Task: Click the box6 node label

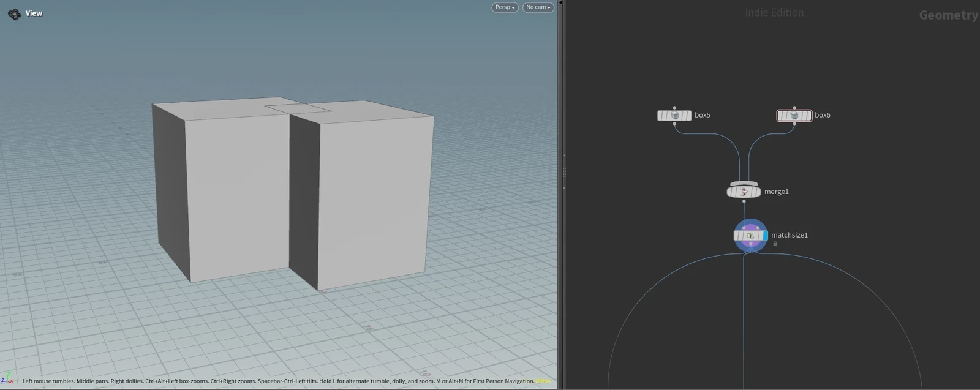Action: pyautogui.click(x=823, y=115)
